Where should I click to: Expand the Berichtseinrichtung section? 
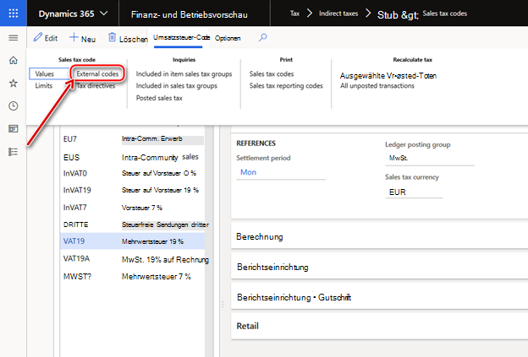(x=379, y=267)
